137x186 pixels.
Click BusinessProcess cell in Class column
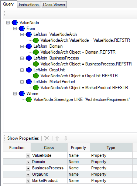pyautogui.click(x=49, y=168)
